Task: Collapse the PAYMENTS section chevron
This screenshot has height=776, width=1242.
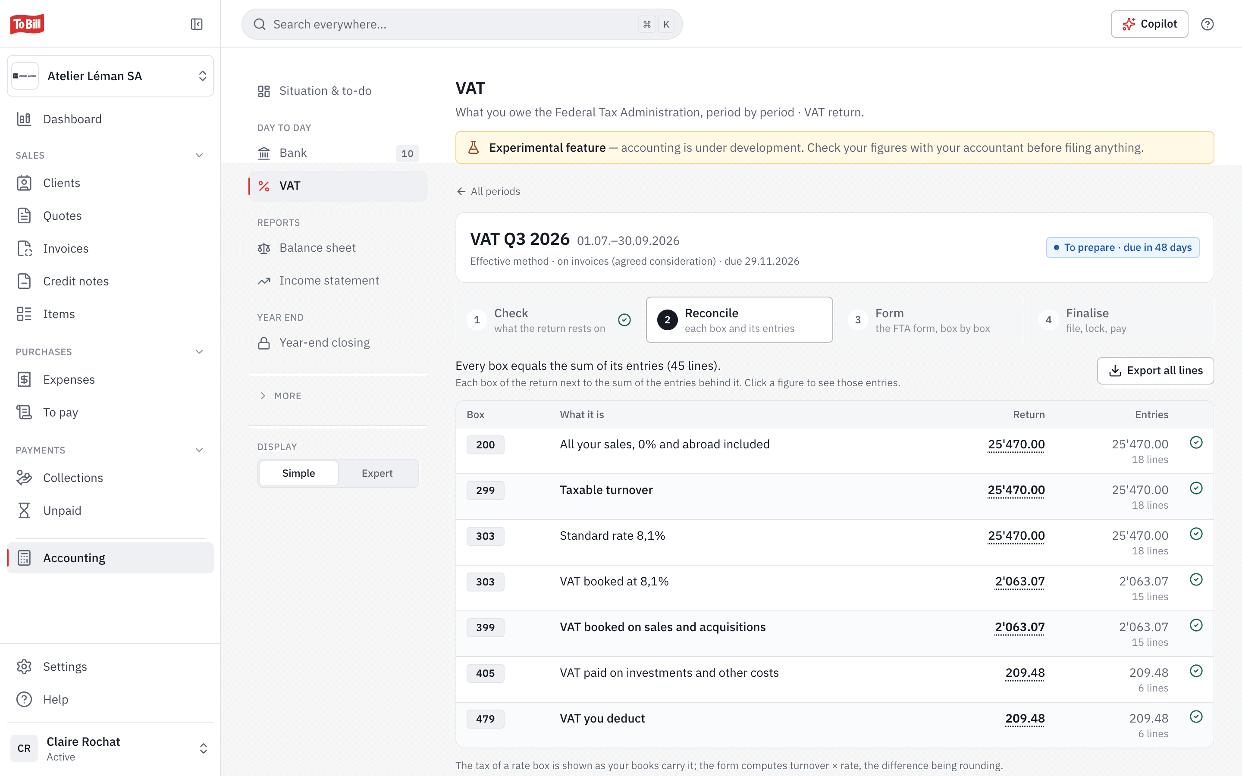Action: click(199, 450)
